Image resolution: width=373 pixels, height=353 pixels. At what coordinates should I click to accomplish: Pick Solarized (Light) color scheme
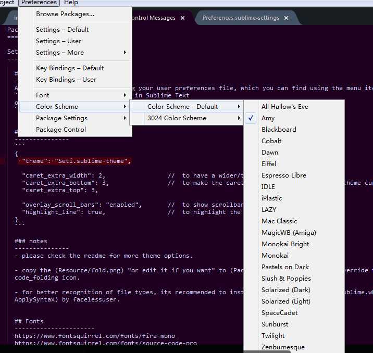click(294, 301)
